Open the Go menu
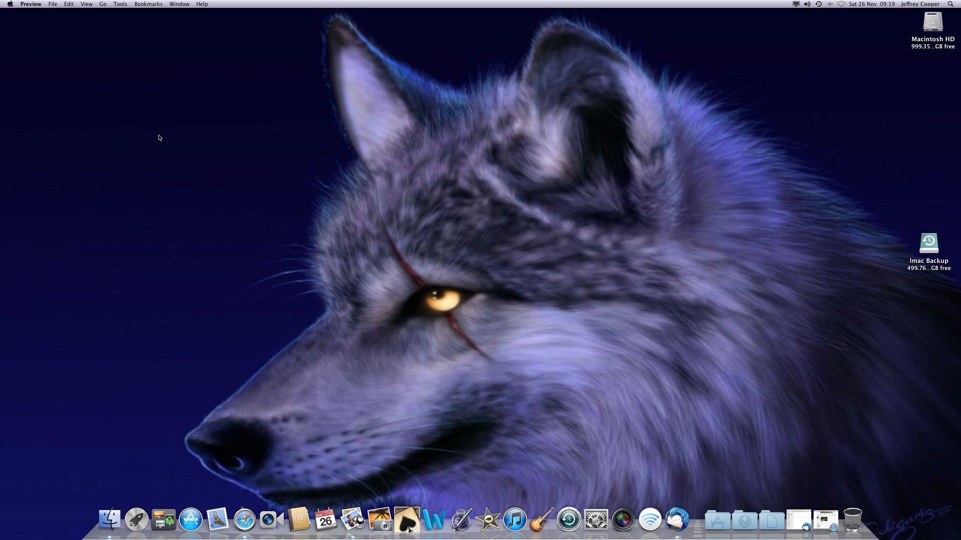 point(103,4)
